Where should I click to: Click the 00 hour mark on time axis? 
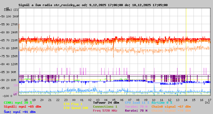tap(74, 100)
